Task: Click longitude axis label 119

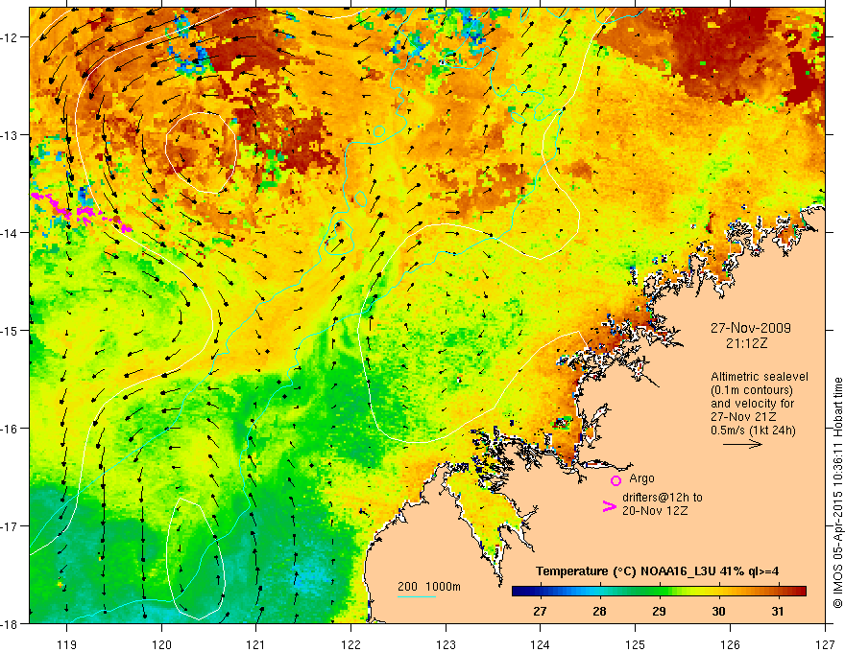Action: coord(67,644)
